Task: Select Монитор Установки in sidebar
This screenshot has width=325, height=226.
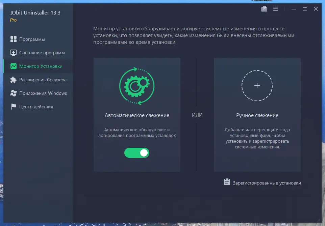Action: pyautogui.click(x=41, y=66)
